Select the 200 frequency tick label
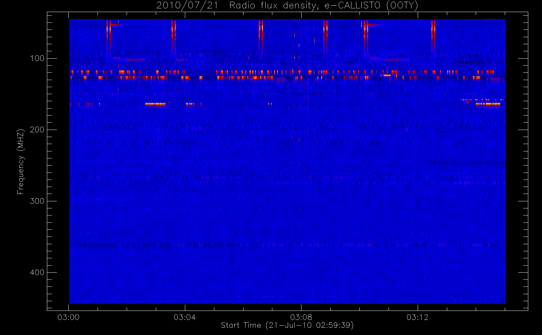The height and width of the screenshot is (335, 542). (37, 130)
